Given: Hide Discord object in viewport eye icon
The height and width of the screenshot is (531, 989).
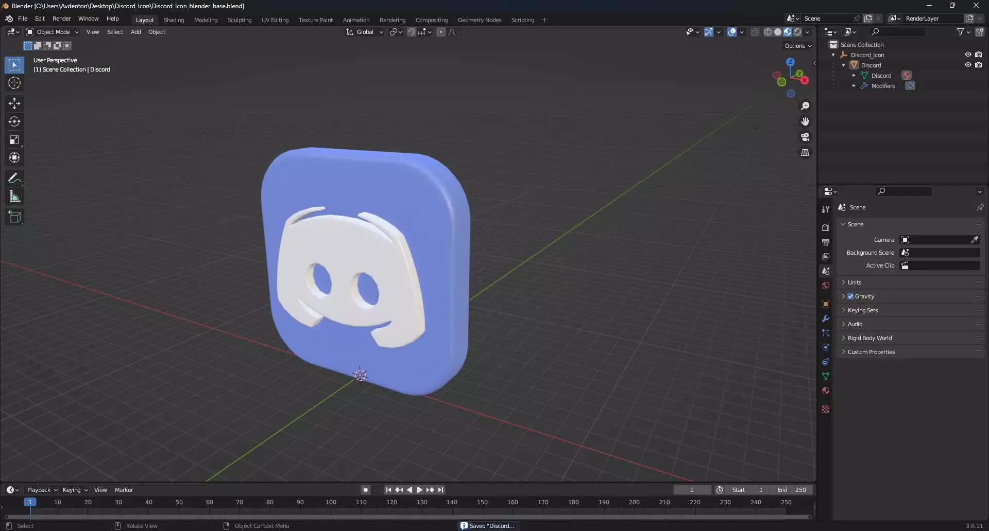Looking at the screenshot, I should point(968,65).
